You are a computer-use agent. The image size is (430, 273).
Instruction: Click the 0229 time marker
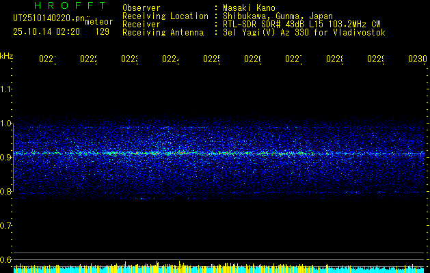(375, 59)
